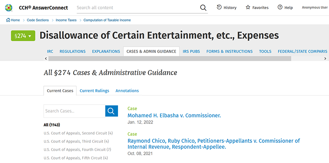Filter by Fourth Circuit (7) cases
The image size is (329, 163).
[77, 149]
